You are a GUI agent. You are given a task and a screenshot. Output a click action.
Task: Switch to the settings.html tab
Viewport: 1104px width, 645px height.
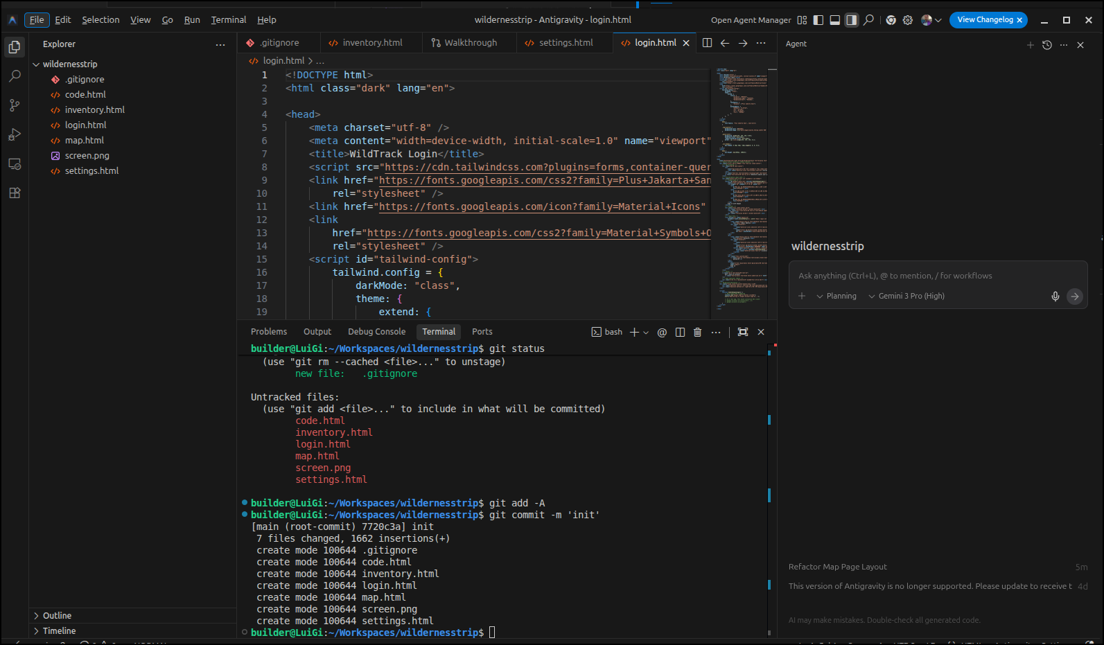565,43
